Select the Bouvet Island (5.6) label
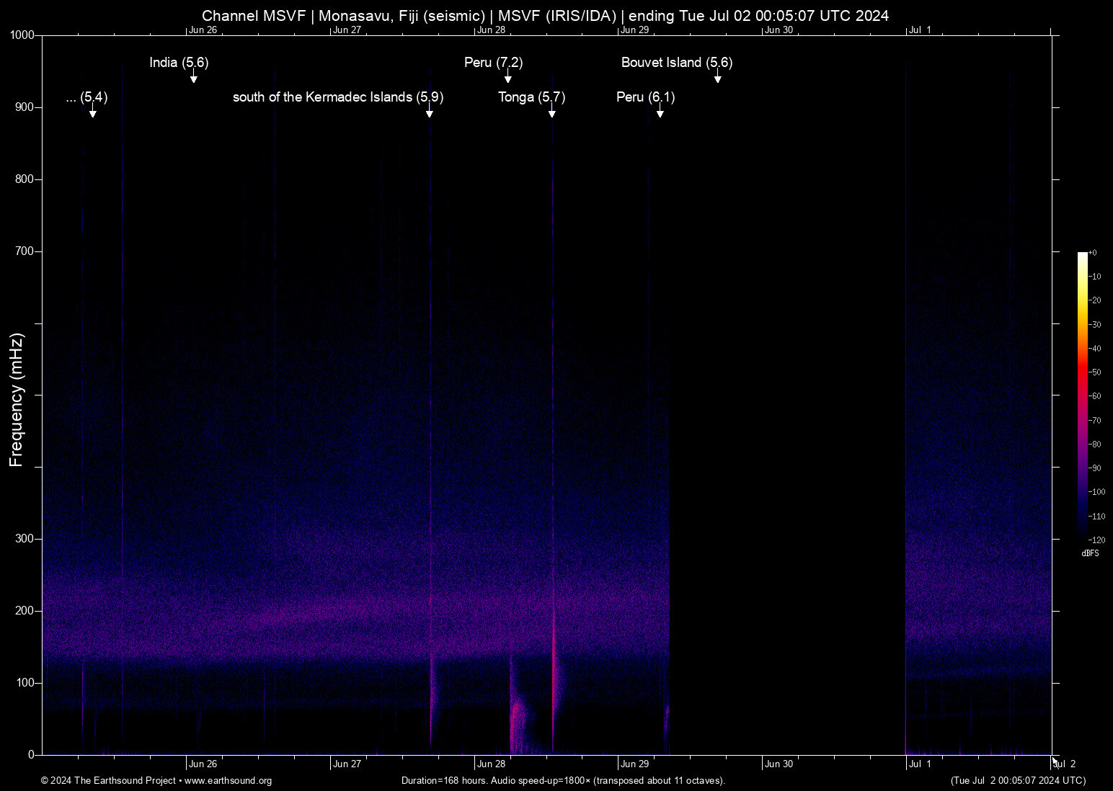This screenshot has width=1113, height=791. 677,63
